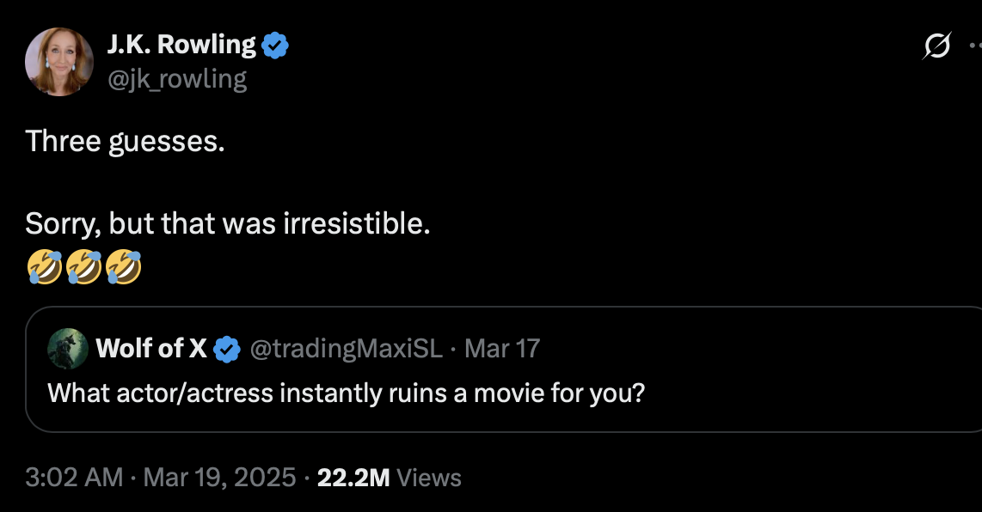Click the "Sorry, but that was irresistible." line
The height and width of the screenshot is (512, 982).
[x=227, y=224]
